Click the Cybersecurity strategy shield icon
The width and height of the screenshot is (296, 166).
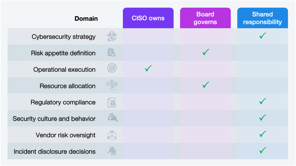pos(112,36)
